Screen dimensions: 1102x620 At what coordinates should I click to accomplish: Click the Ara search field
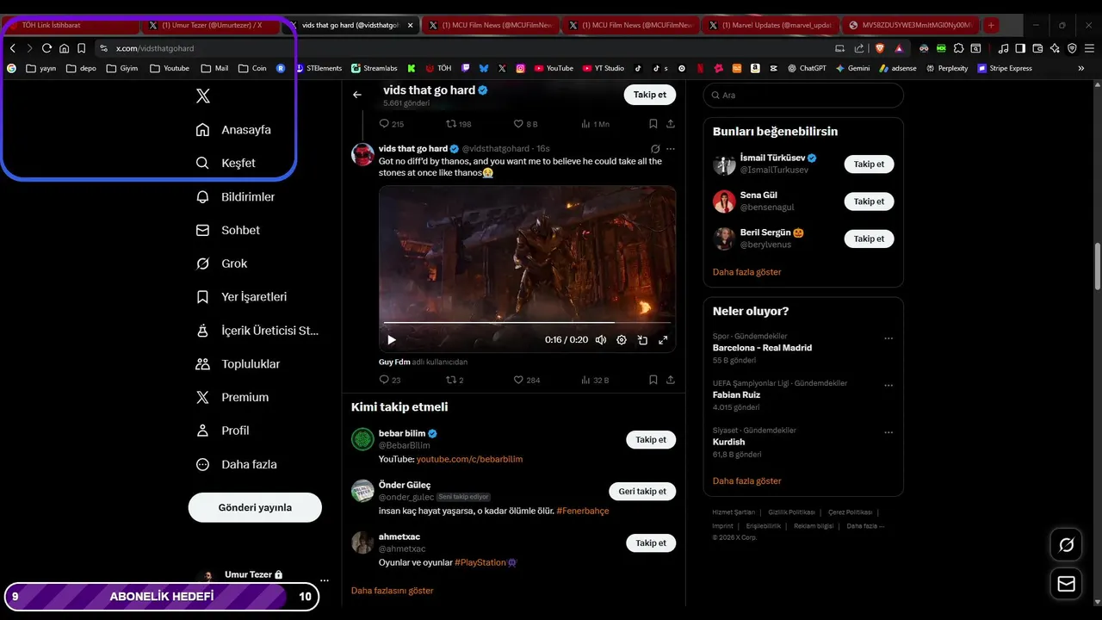pyautogui.click(x=803, y=95)
